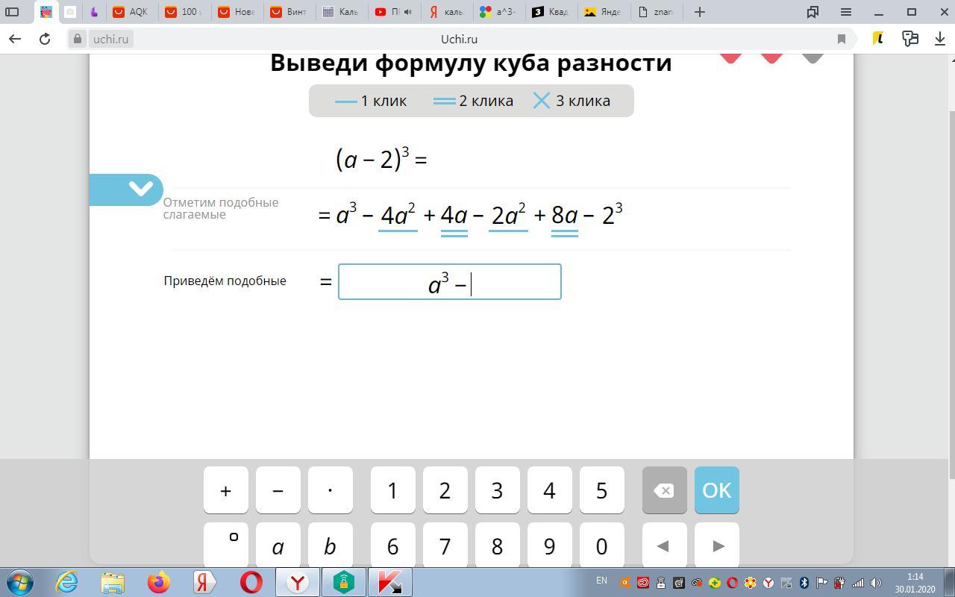Open the browser downloads arrow icon
Image resolution: width=955 pixels, height=597 pixels.
940,39
